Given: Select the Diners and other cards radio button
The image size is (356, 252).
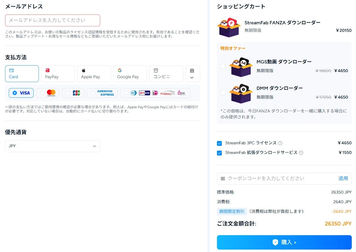Looking at the screenshot, I should click(126, 93).
